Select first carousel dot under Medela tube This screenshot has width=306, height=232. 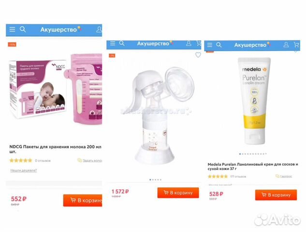tap(240, 154)
